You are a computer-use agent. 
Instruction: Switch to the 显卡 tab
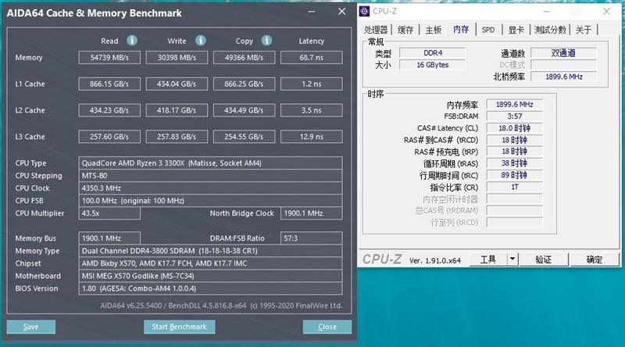click(x=516, y=30)
